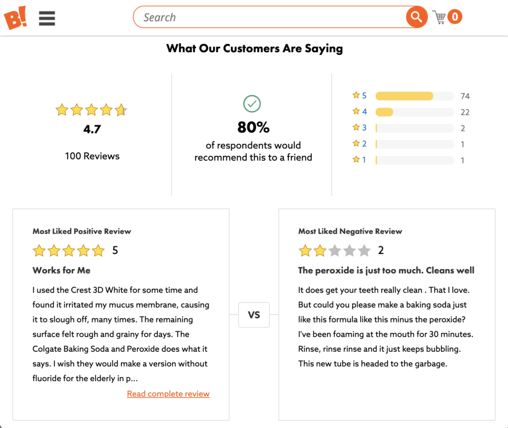Filter reviews by 2 stars
This screenshot has height=428, width=508.
[x=360, y=144]
